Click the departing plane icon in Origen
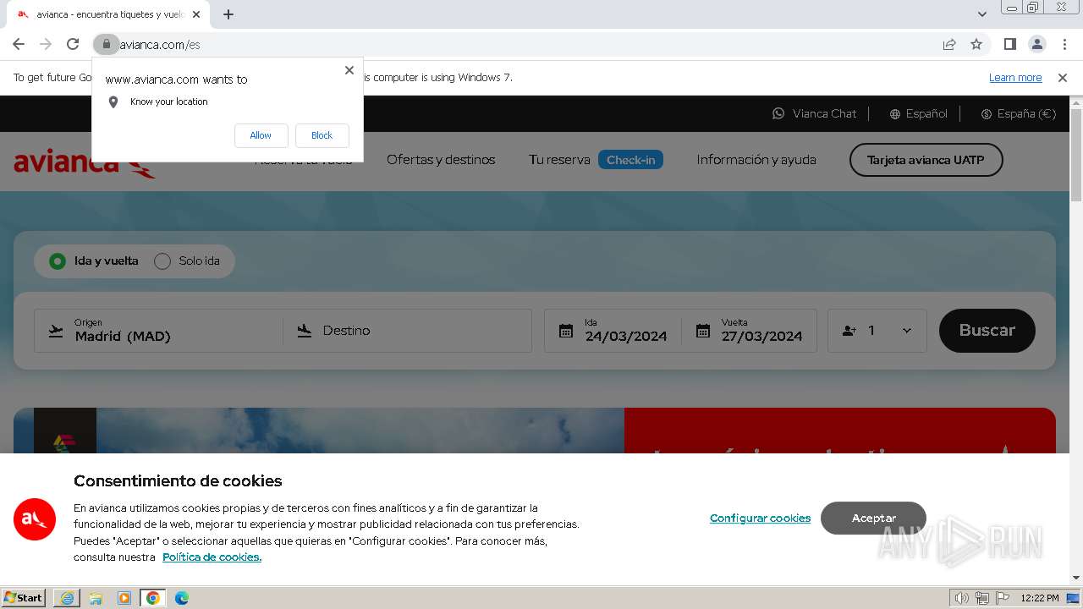Viewport: 1083px width, 609px height. point(56,331)
